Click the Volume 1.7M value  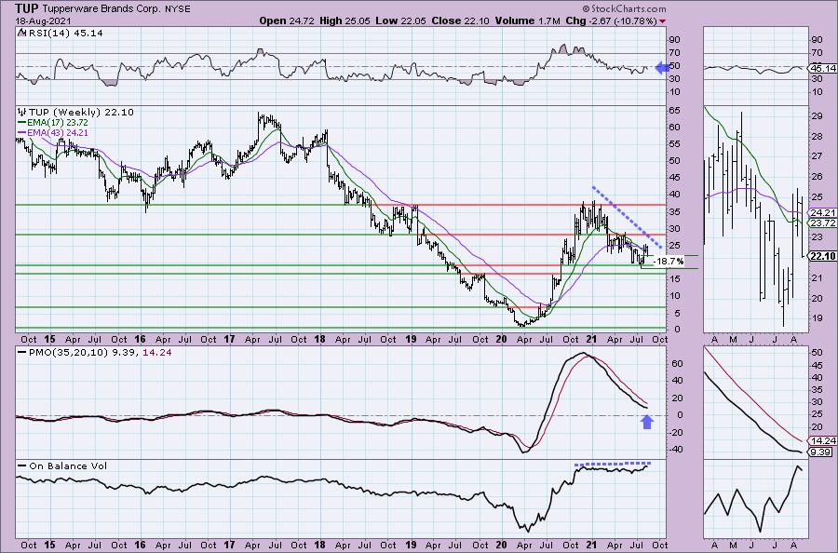[x=528, y=20]
